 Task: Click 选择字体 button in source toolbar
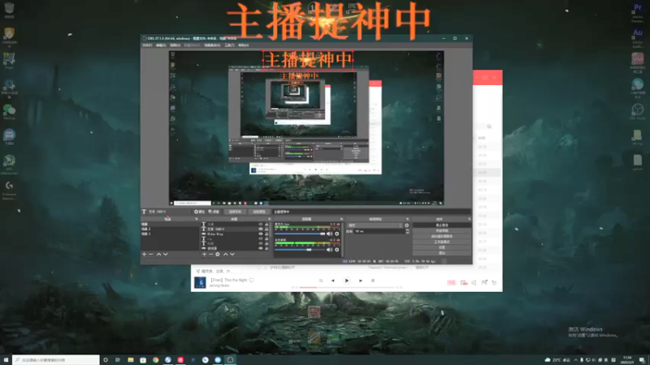(235, 212)
